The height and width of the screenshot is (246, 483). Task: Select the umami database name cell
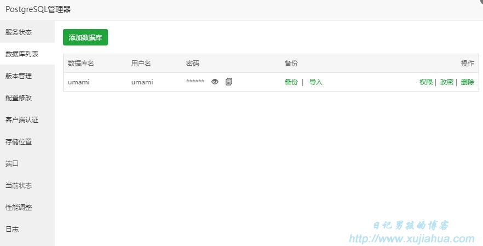pos(79,82)
